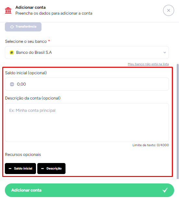Click the R$ currency icon
Image resolution: width=179 pixels, height=199 pixels.
12,84
